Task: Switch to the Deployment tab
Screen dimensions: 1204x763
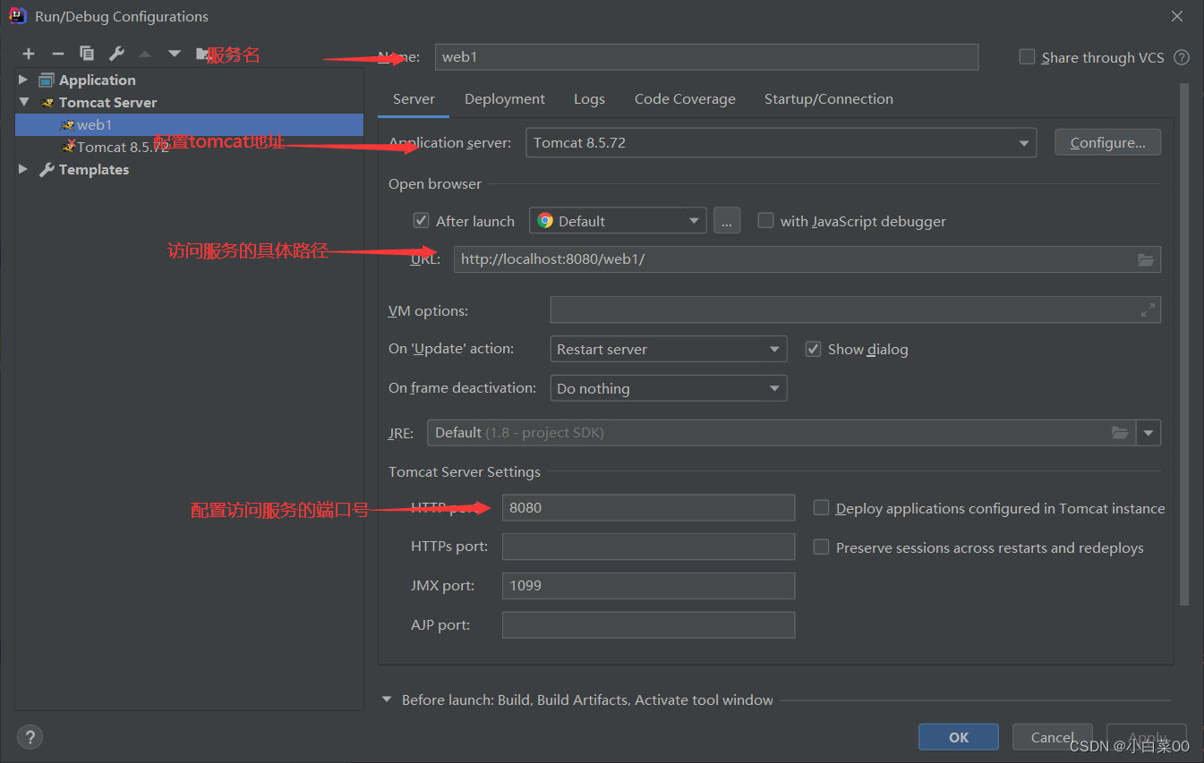Action: [x=505, y=99]
